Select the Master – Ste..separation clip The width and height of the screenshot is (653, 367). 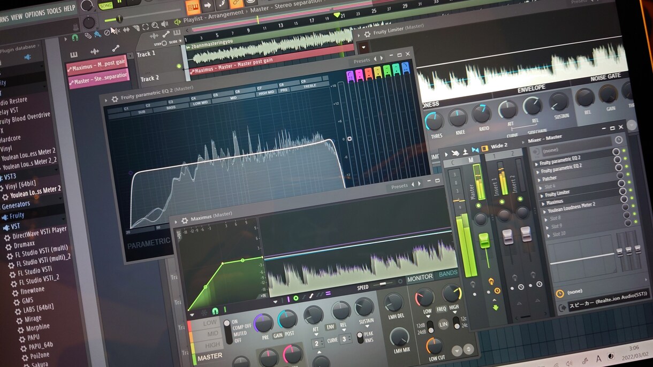coord(99,79)
